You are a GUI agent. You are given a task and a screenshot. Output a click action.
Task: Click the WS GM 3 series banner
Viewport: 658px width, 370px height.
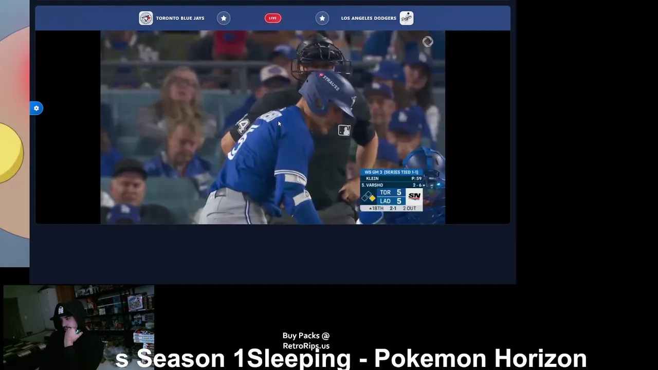[391, 172]
